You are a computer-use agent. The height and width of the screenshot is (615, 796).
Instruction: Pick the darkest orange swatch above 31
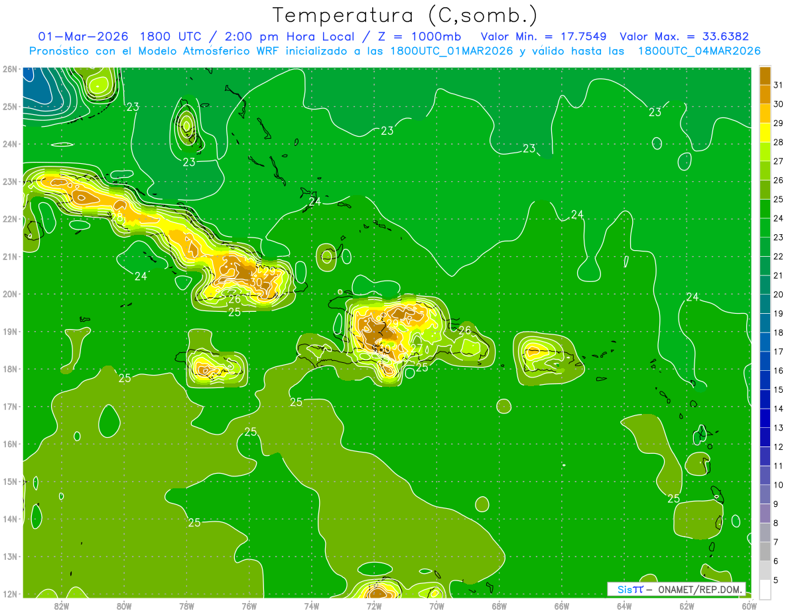tap(765, 75)
